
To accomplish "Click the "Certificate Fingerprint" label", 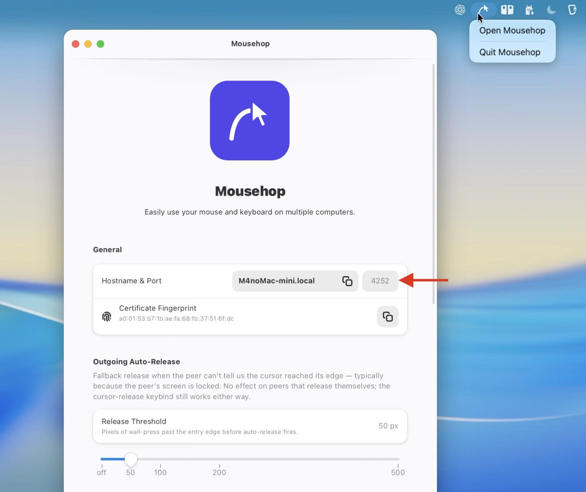I will (157, 308).
